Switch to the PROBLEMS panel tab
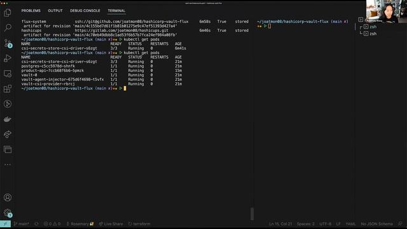The width and height of the screenshot is (407, 229). (x=31, y=11)
